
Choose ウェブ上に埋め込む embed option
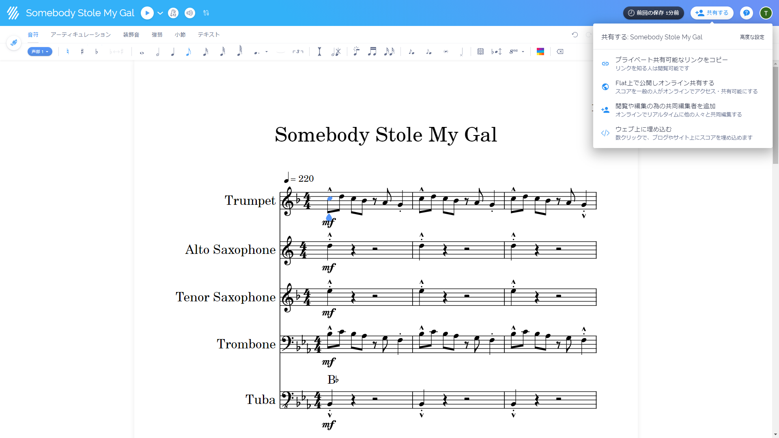(x=682, y=133)
